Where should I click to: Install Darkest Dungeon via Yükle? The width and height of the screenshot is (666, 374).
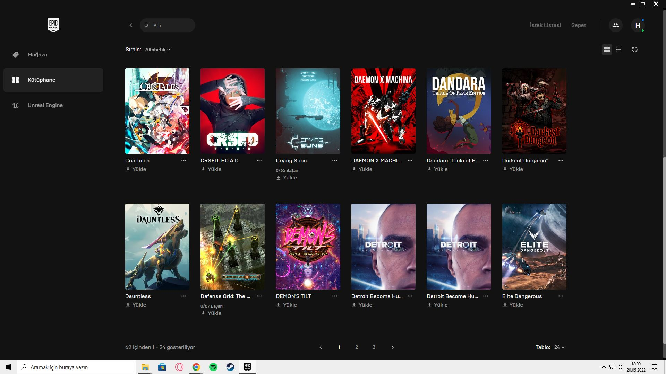tap(513, 169)
